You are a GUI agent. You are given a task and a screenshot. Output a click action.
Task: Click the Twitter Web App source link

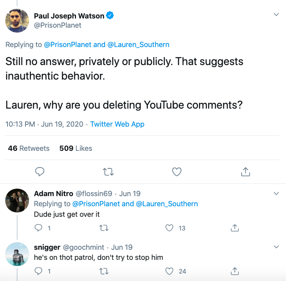(x=117, y=124)
